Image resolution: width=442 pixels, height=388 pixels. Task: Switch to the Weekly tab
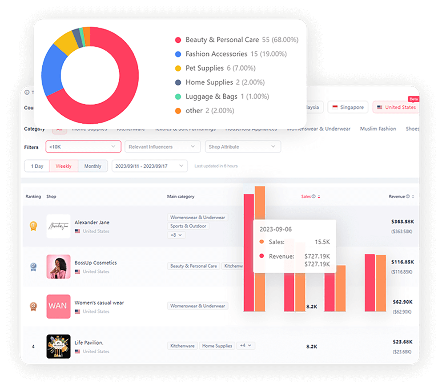click(63, 166)
